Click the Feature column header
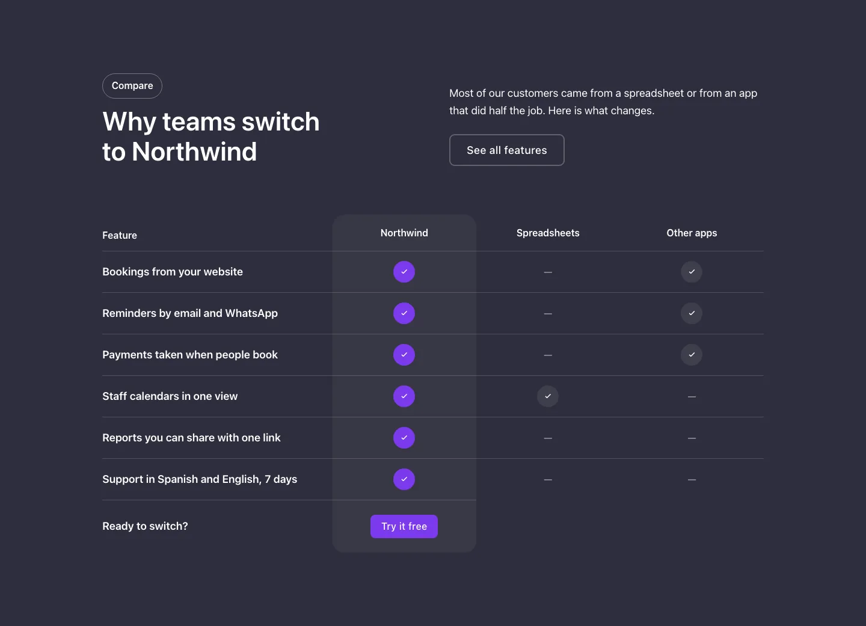866x626 pixels. (120, 235)
